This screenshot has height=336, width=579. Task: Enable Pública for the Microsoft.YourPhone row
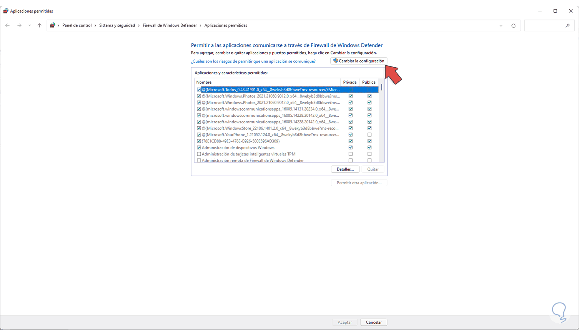[x=369, y=135]
